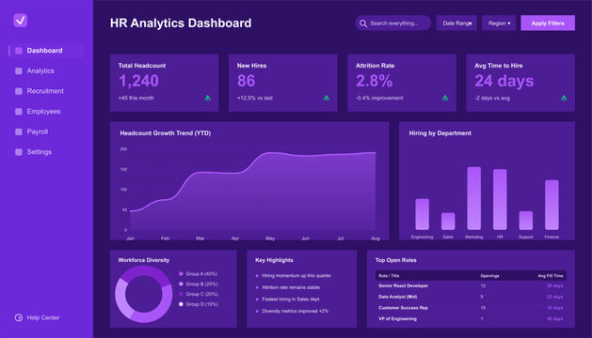Click the square icon beside Payroll

pos(19,131)
